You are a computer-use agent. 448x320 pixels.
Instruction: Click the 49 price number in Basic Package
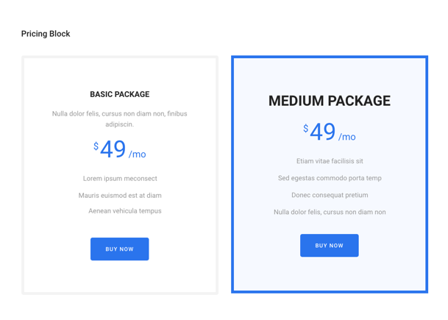pos(113,149)
